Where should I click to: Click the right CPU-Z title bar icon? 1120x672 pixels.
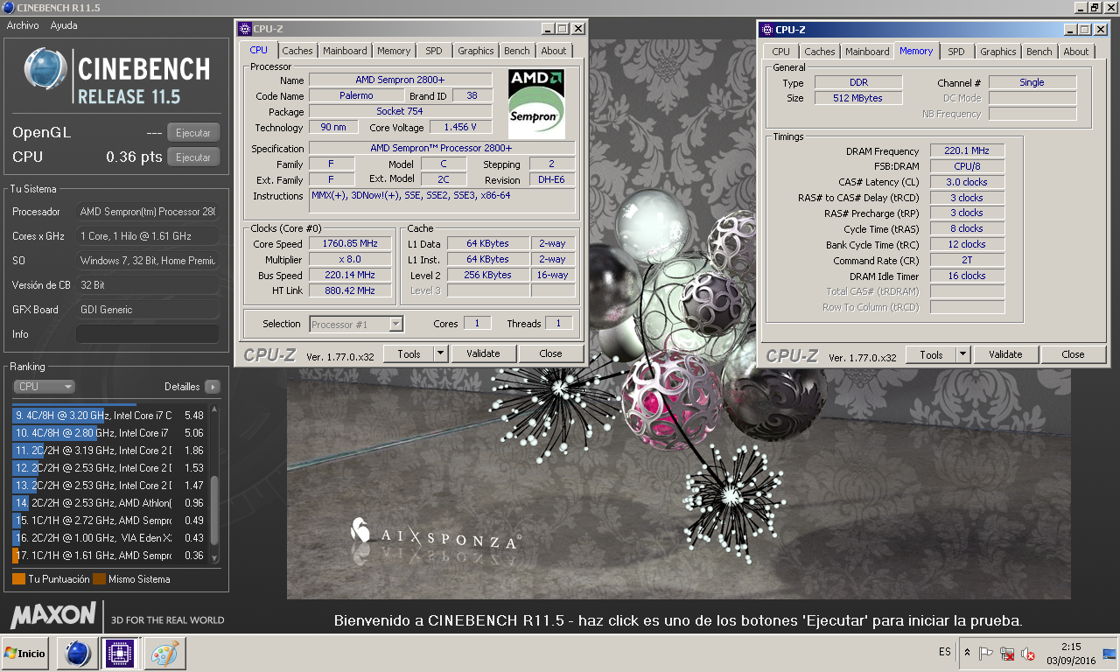point(767,29)
